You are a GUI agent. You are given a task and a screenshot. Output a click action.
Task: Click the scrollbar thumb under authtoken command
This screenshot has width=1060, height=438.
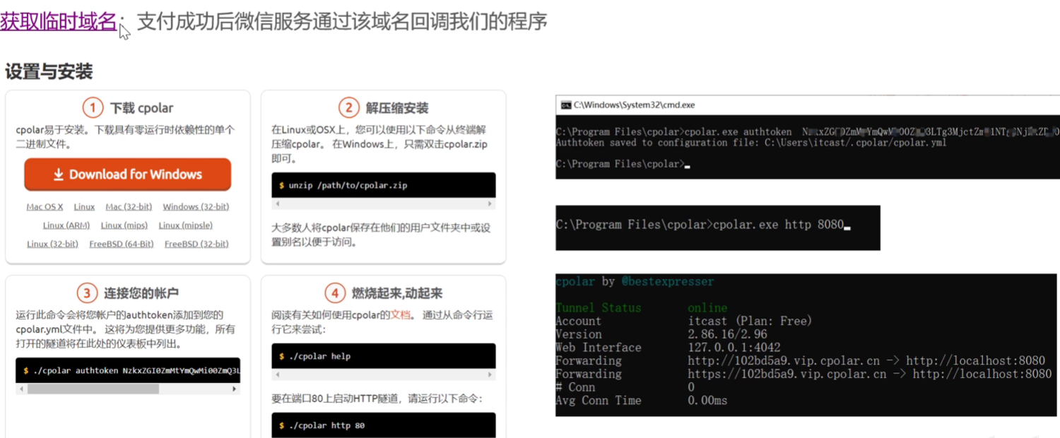(x=93, y=389)
